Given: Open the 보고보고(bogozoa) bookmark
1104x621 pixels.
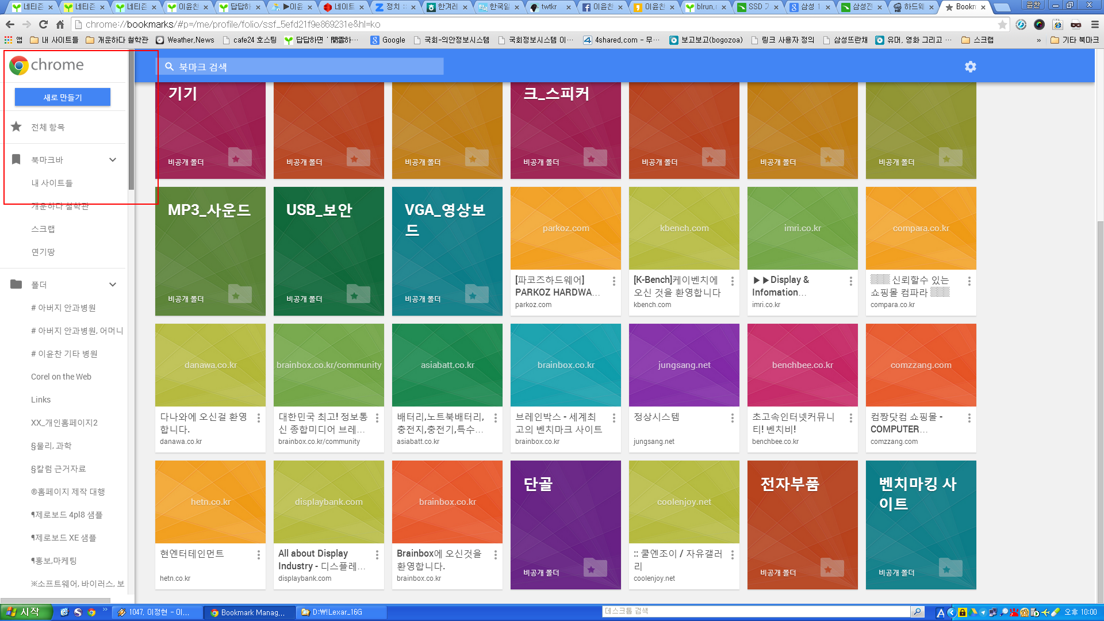Looking at the screenshot, I should 706,40.
